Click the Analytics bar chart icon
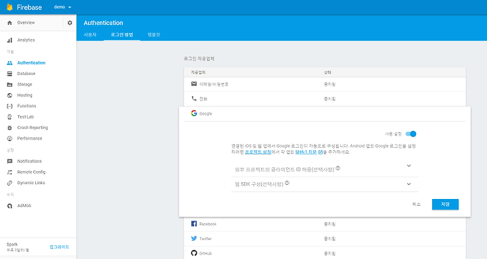 9,40
